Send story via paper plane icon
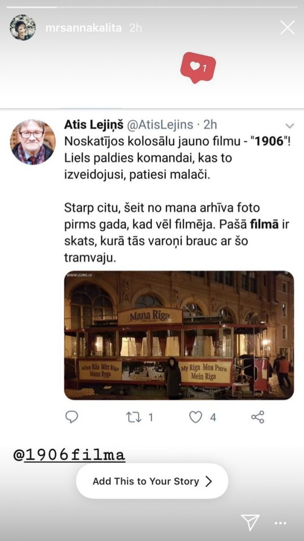 click(250, 522)
